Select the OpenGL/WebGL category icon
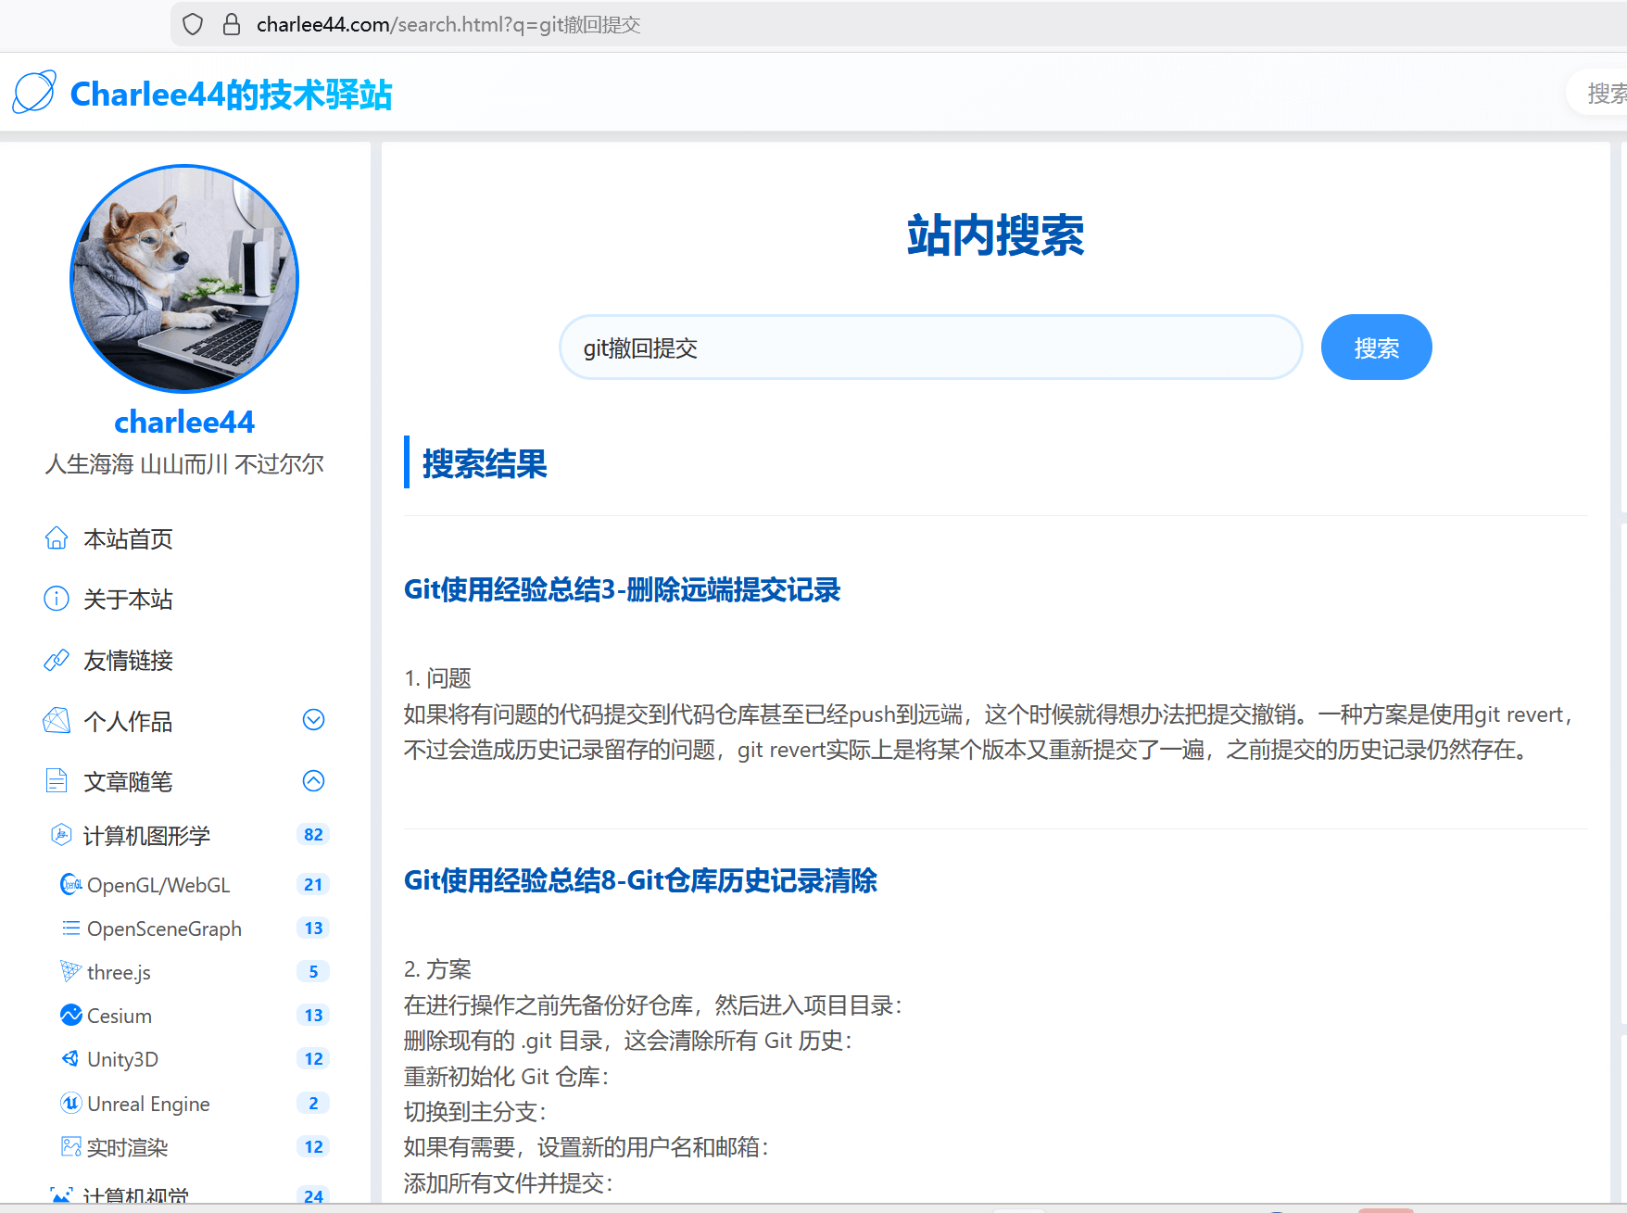The image size is (1627, 1213). click(x=70, y=884)
